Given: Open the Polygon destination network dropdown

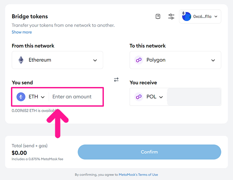Looking at the screenshot, I should coord(175,60).
